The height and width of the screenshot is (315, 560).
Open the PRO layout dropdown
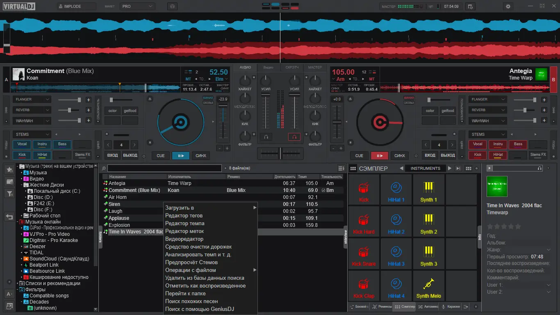coord(137,7)
